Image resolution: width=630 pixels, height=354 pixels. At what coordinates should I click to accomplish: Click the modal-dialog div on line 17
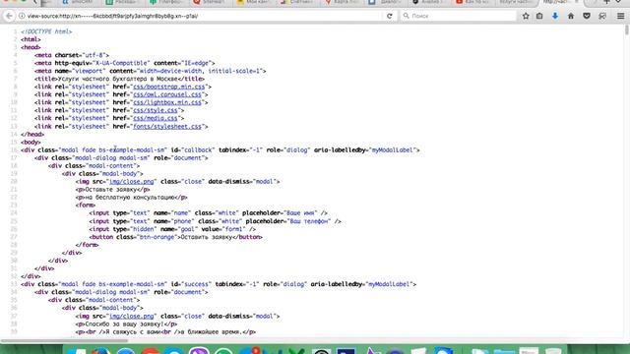click(x=121, y=157)
